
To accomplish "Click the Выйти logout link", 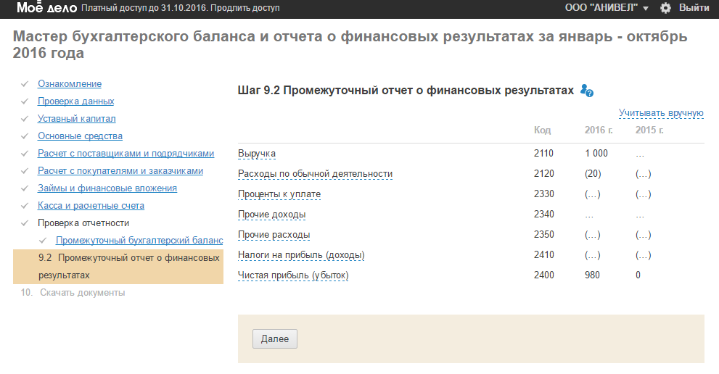I will [694, 8].
